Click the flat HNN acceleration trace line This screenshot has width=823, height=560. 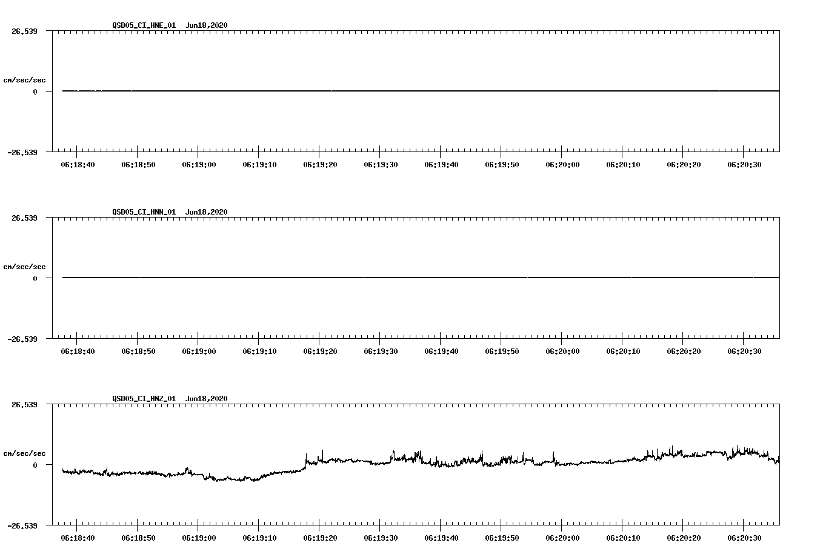(421, 278)
